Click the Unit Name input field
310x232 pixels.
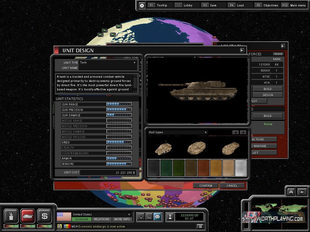pos(108,68)
